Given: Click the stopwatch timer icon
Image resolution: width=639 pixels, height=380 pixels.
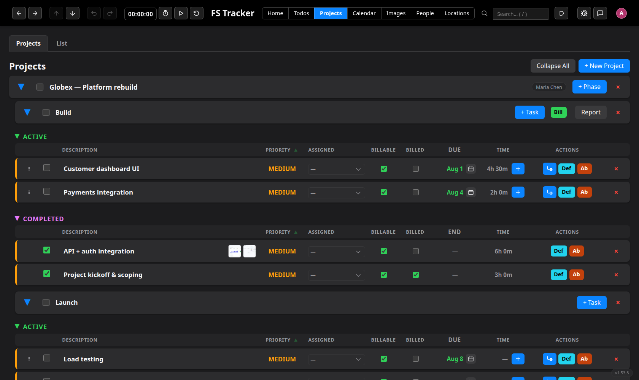Looking at the screenshot, I should [165, 13].
